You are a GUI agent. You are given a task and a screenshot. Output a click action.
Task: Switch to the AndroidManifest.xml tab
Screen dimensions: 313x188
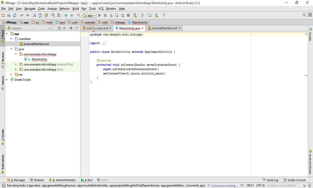point(164,28)
